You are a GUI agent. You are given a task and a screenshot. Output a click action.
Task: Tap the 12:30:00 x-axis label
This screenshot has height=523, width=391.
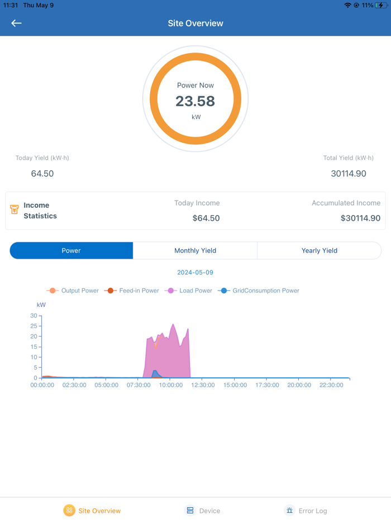tap(203, 385)
